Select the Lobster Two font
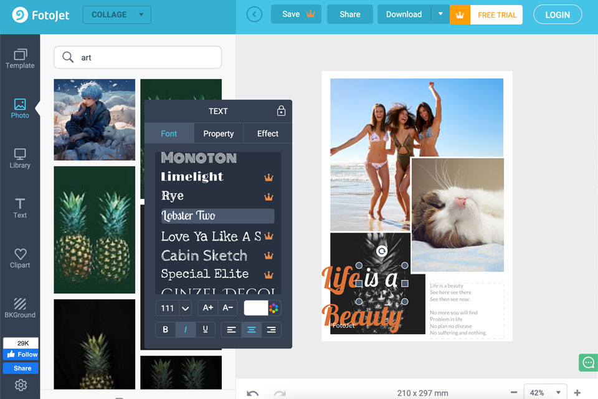 [x=217, y=216]
